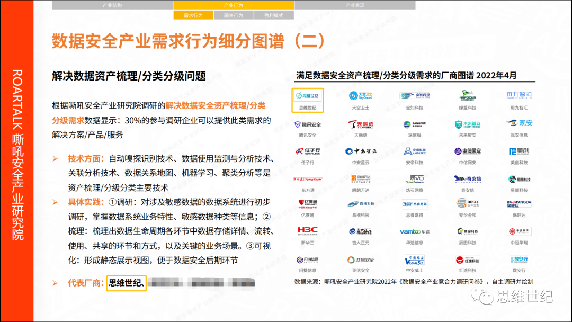Image resolution: width=572 pixels, height=322 pixels.
Task: Select the 用九智汇 logo
Action: (519, 95)
